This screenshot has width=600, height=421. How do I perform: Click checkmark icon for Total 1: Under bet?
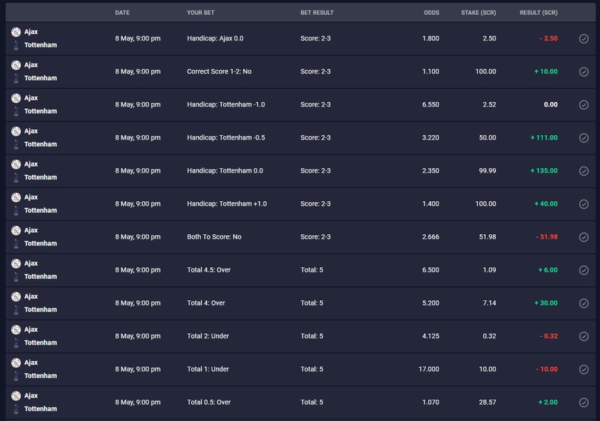583,369
